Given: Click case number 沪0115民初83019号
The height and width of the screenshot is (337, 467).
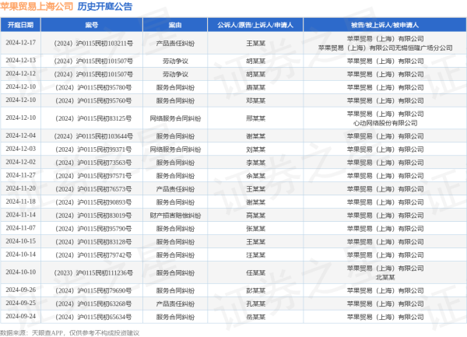Looking at the screenshot, I should pyautogui.click(x=93, y=216).
